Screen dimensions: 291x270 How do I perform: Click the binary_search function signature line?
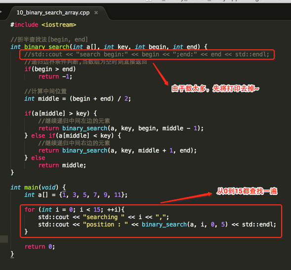tap(109, 46)
